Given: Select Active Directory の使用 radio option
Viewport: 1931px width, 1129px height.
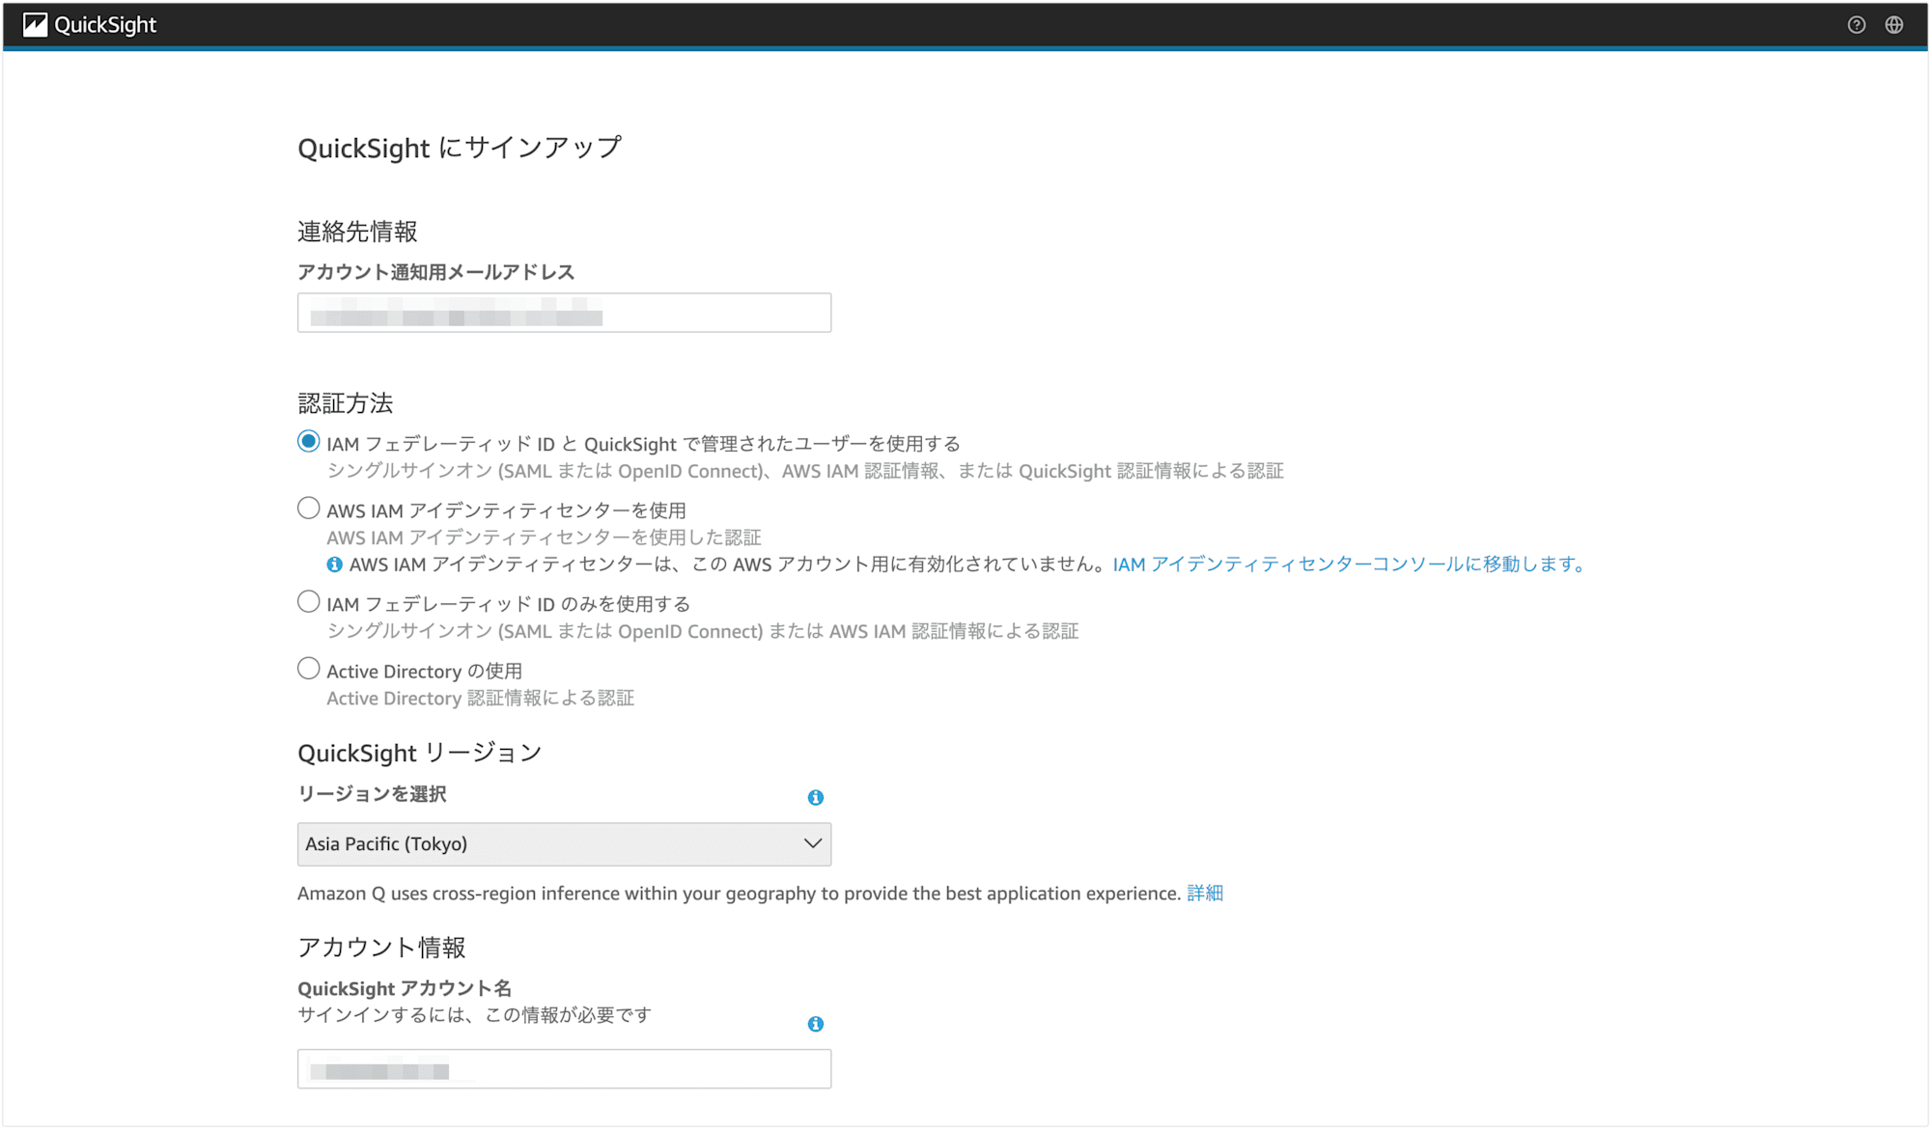Looking at the screenshot, I should [x=308, y=669].
